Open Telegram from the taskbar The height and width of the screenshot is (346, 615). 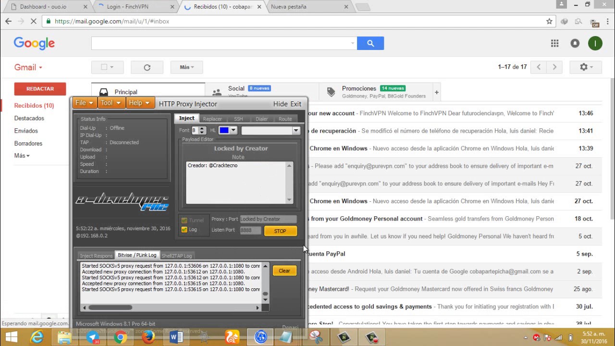93,337
